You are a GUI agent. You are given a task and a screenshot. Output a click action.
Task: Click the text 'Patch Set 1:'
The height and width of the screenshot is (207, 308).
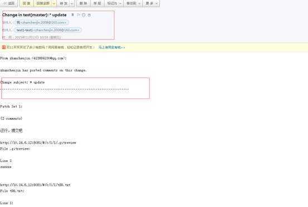click(11, 106)
